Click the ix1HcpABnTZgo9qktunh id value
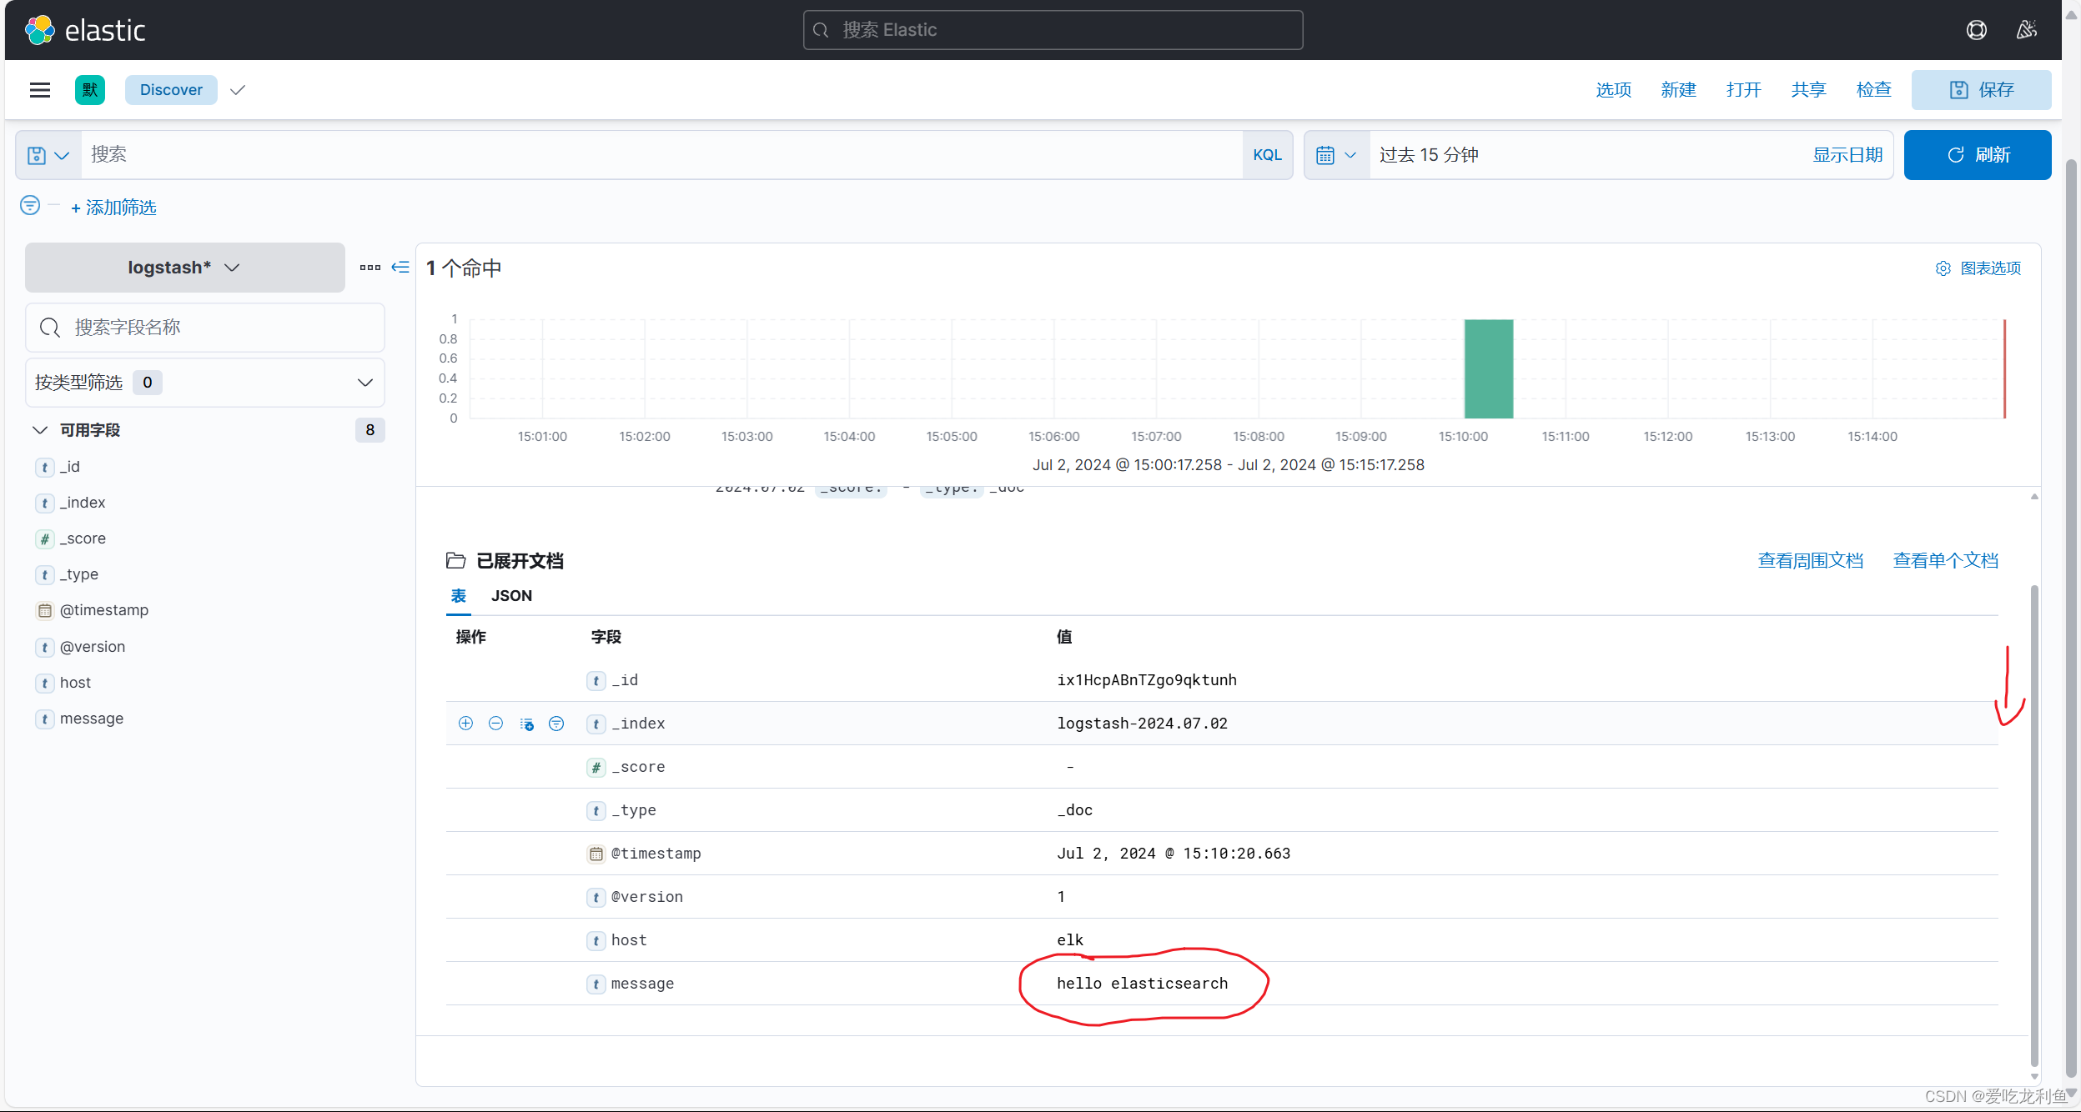The height and width of the screenshot is (1112, 2081). click(1147, 680)
